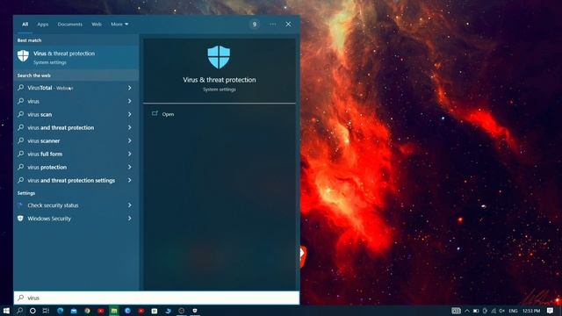The image size is (562, 316).
Task: Expand the Check security status arrow
Action: (129, 205)
